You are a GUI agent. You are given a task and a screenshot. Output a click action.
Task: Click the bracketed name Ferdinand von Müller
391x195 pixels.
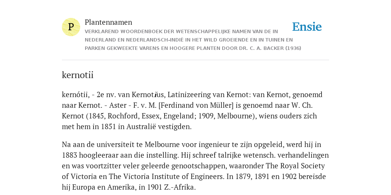click(x=196, y=105)
